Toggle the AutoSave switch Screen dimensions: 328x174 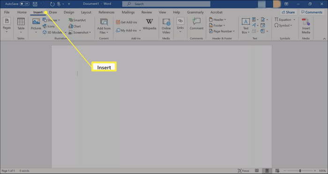click(24, 4)
